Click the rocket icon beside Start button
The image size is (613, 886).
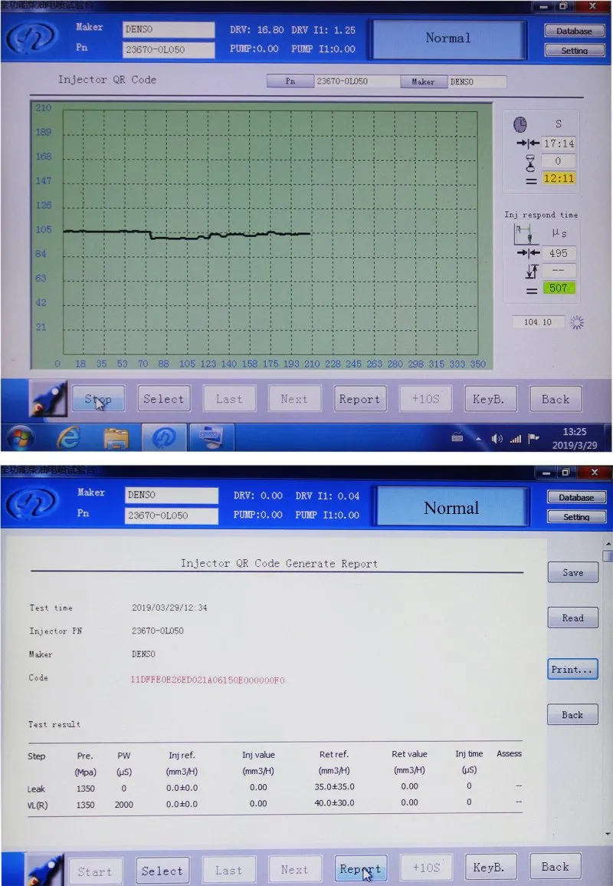[45, 871]
